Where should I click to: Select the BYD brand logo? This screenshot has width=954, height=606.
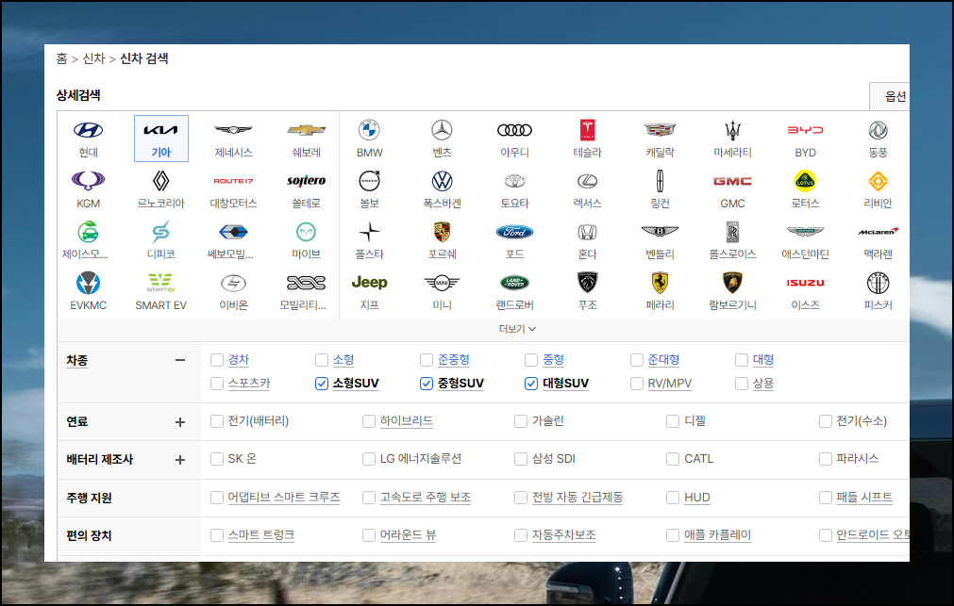[805, 130]
